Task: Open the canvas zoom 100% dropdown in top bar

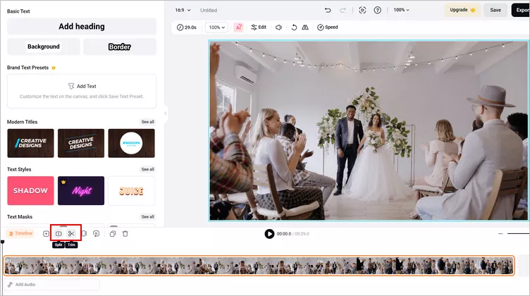Action: pyautogui.click(x=401, y=10)
